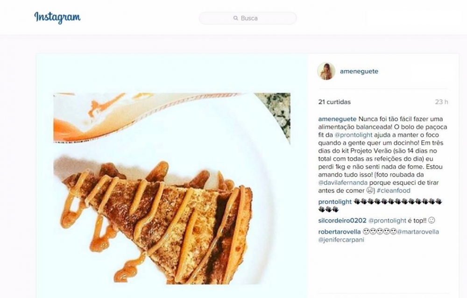Open prontolight commenter's profile

[335, 202]
